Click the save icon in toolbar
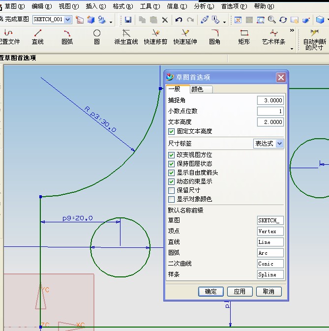This screenshot has height=331, width=329. tap(128, 20)
